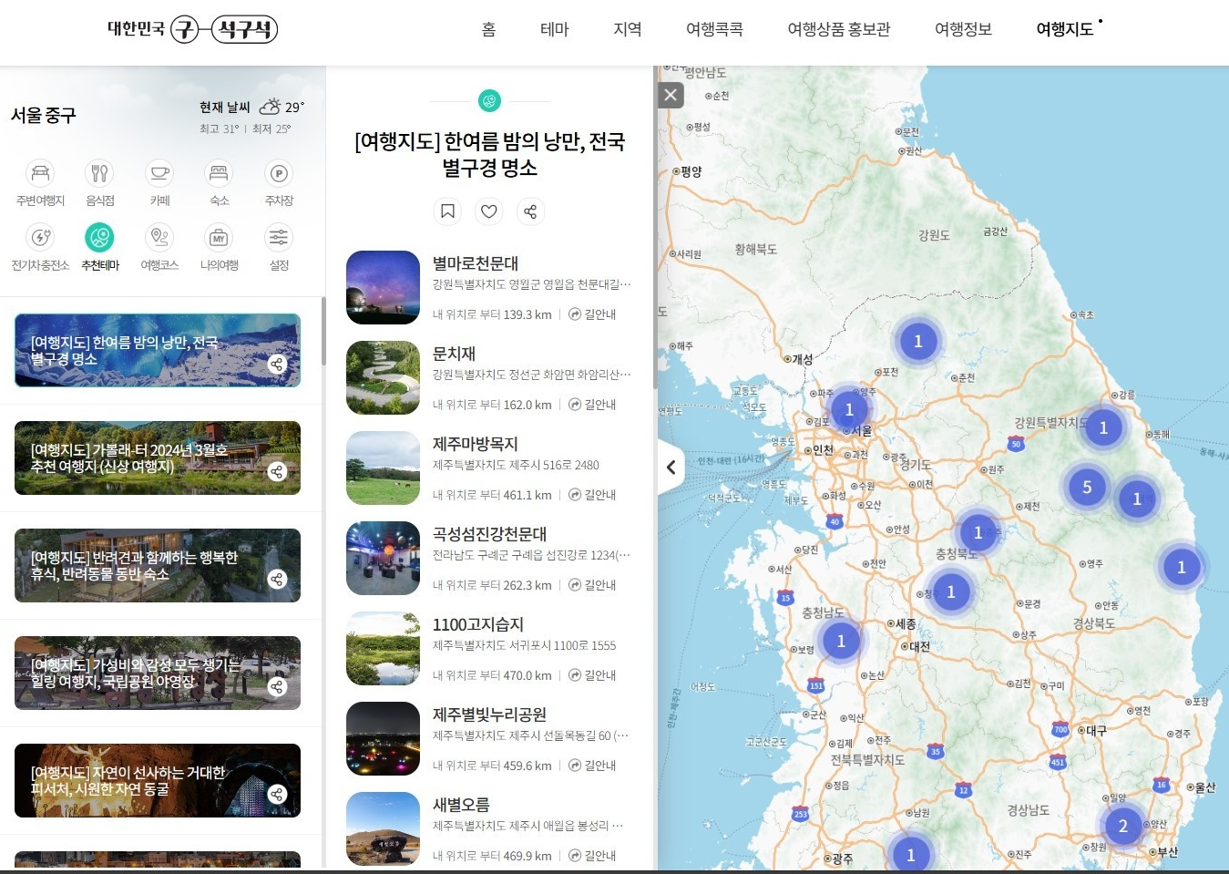Open the 별마로천문대 thumbnail
1229x874 pixels.
pos(383,288)
